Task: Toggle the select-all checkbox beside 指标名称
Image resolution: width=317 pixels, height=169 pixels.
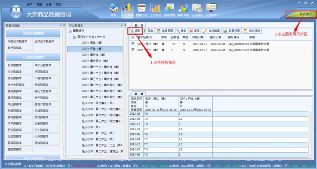Action: [x=133, y=37]
